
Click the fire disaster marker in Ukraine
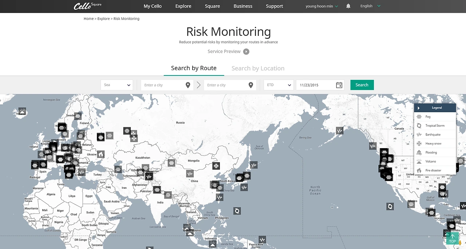[x=101, y=154]
